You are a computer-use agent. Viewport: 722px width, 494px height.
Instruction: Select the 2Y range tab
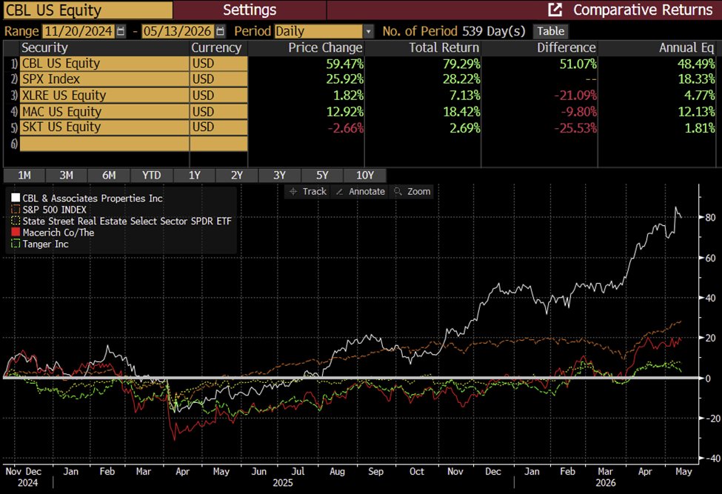(x=237, y=176)
